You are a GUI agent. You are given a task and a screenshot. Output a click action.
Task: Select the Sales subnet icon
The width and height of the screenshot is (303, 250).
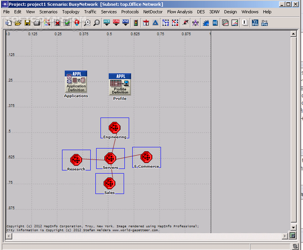(x=110, y=183)
